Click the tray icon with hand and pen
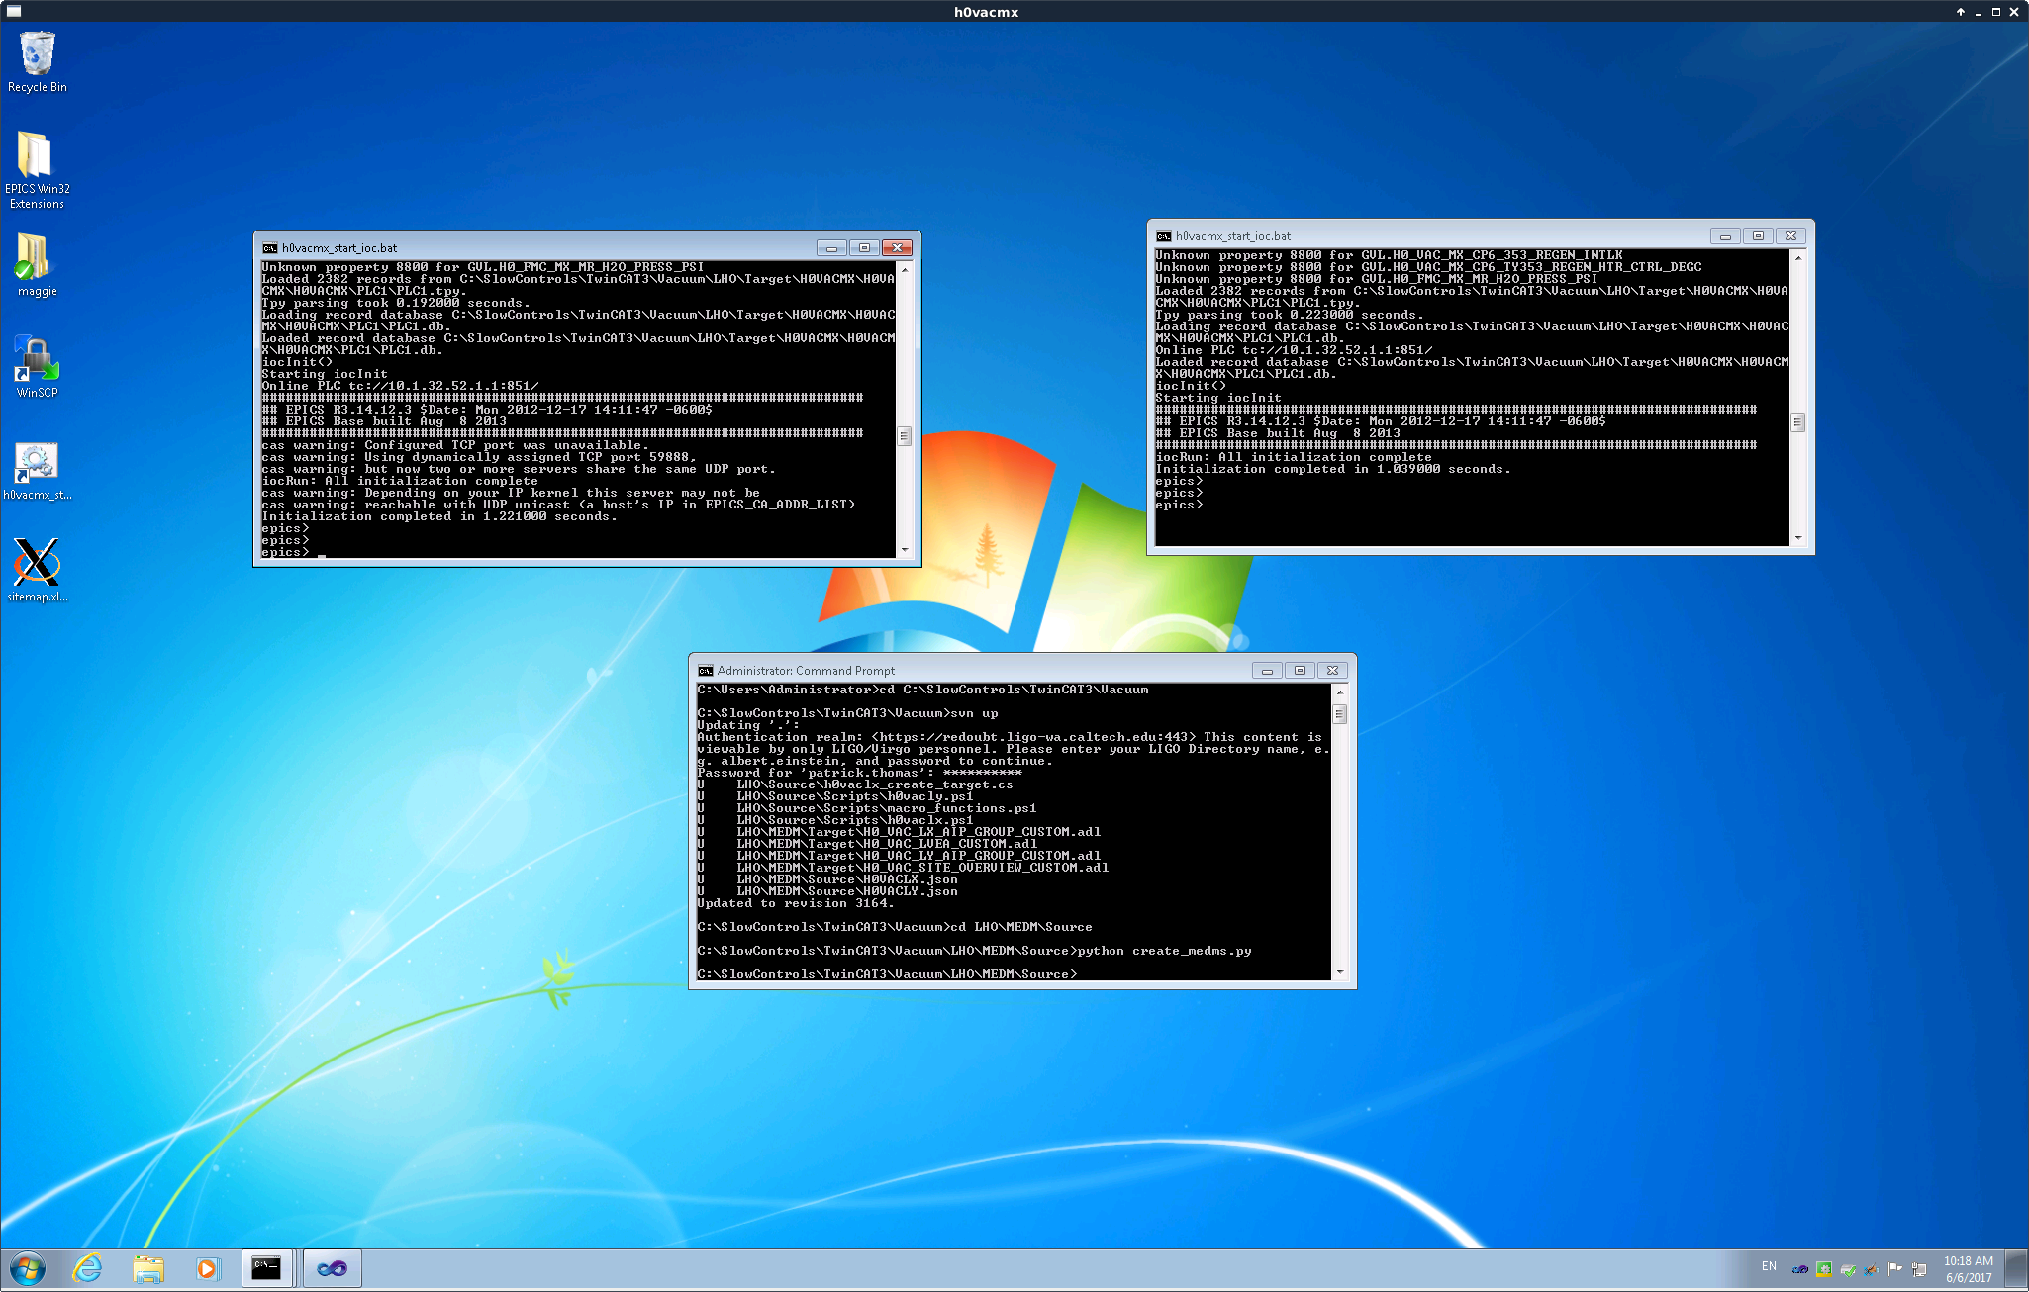The height and width of the screenshot is (1292, 2029). [x=1871, y=1268]
